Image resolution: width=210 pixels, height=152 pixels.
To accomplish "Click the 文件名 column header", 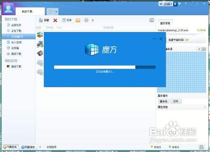I will click(x=50, y=27).
